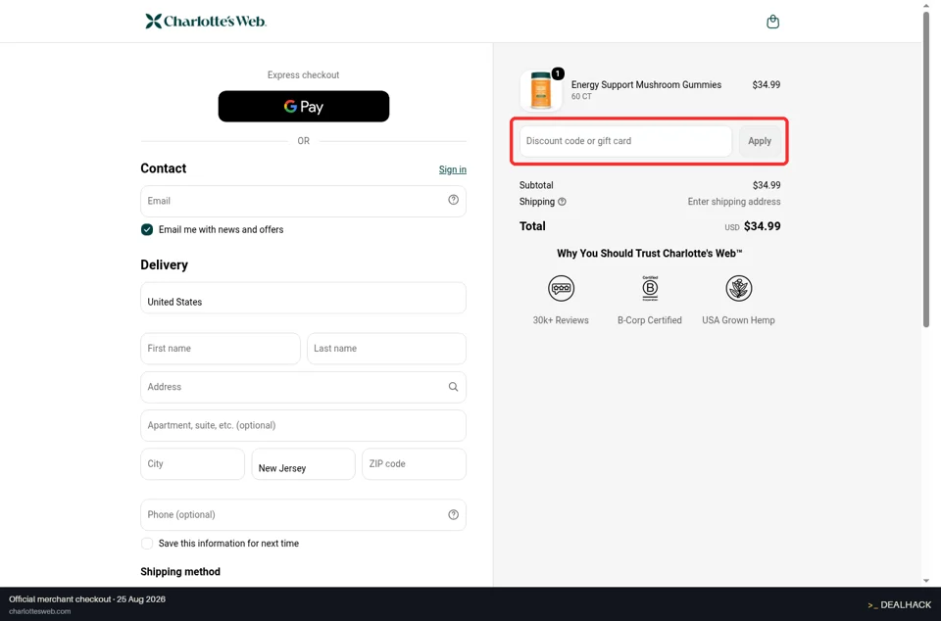The height and width of the screenshot is (621, 941).
Task: Click the Charlotte's Web logo
Action: pyautogui.click(x=206, y=21)
